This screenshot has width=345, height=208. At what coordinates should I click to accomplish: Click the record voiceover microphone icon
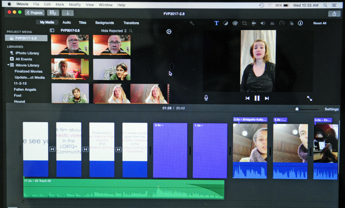206,98
